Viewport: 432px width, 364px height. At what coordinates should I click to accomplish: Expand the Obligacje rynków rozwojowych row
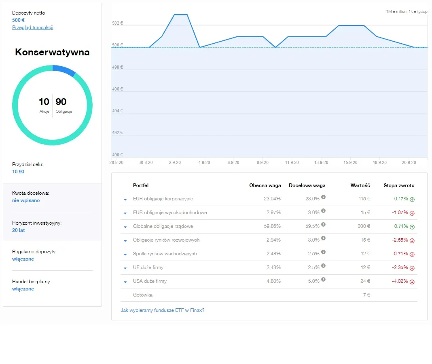(x=125, y=241)
